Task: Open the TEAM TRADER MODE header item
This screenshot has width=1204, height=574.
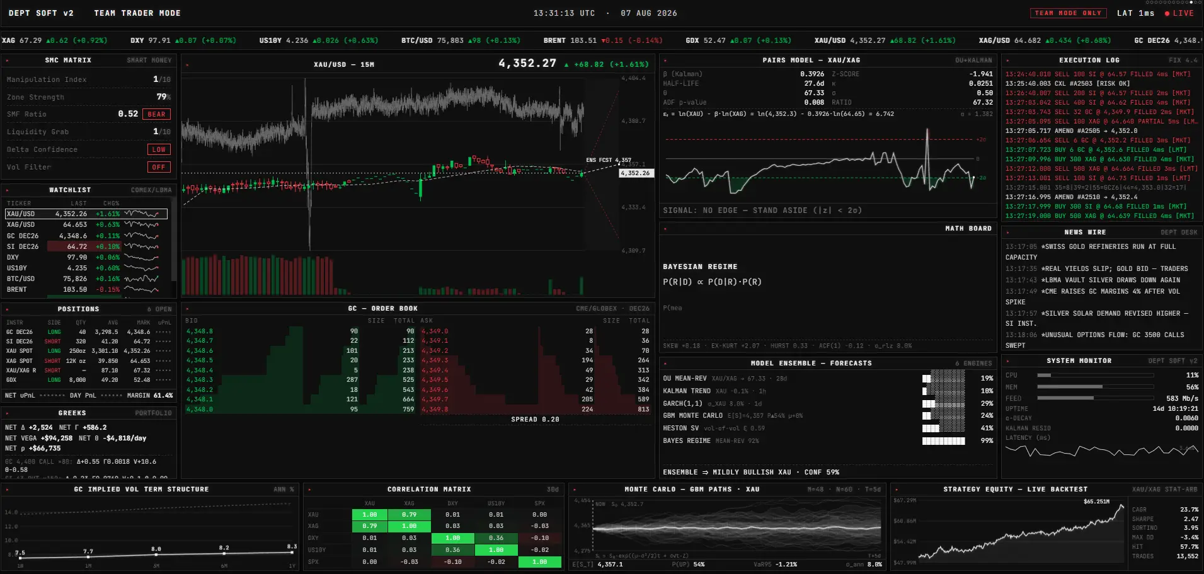Action: click(x=137, y=13)
